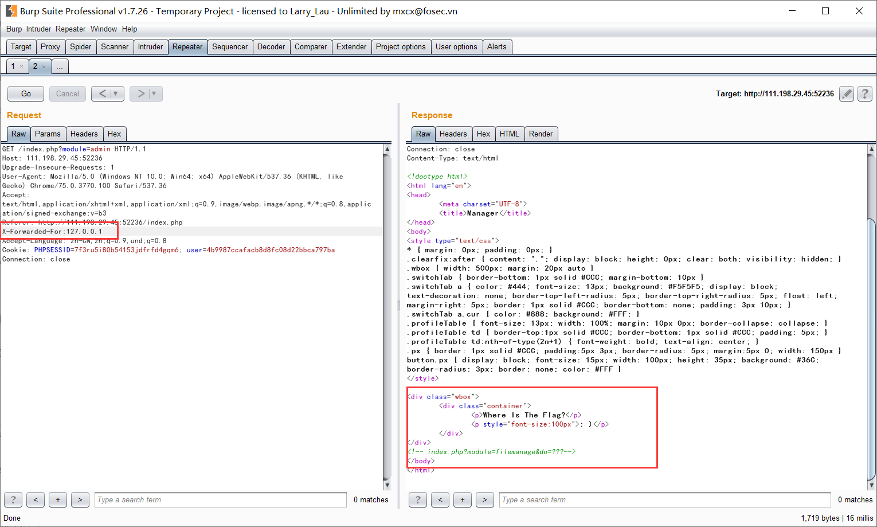This screenshot has height=527, width=877.
Task: Open the Help menu
Action: 130,29
